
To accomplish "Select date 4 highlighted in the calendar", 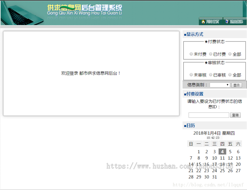I will click(x=222, y=151).
